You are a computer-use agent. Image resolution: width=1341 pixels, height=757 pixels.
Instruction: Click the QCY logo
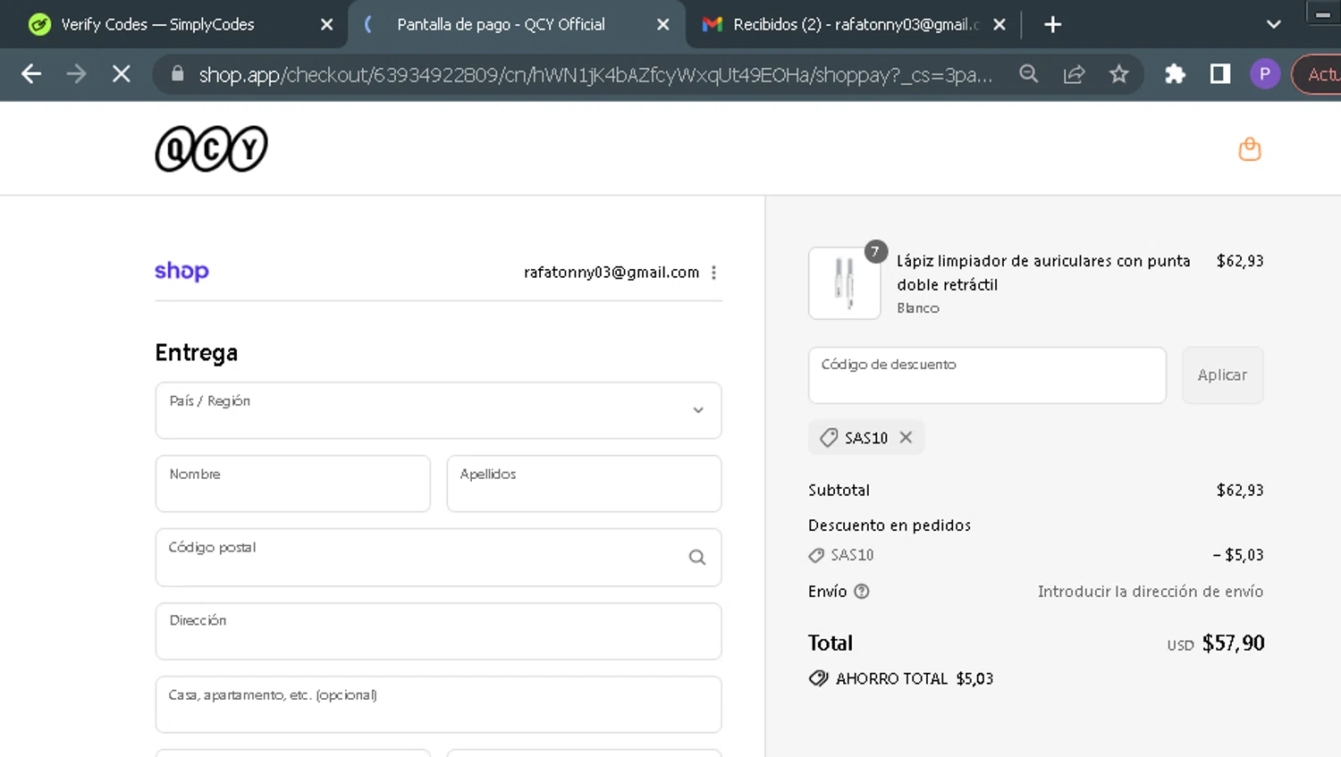click(211, 148)
